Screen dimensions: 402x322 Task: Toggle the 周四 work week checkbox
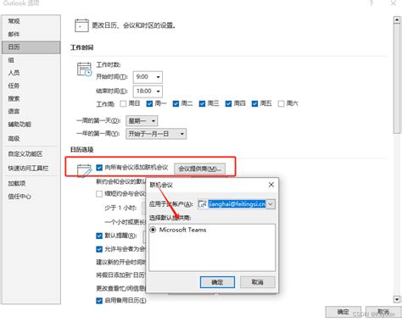[228, 103]
